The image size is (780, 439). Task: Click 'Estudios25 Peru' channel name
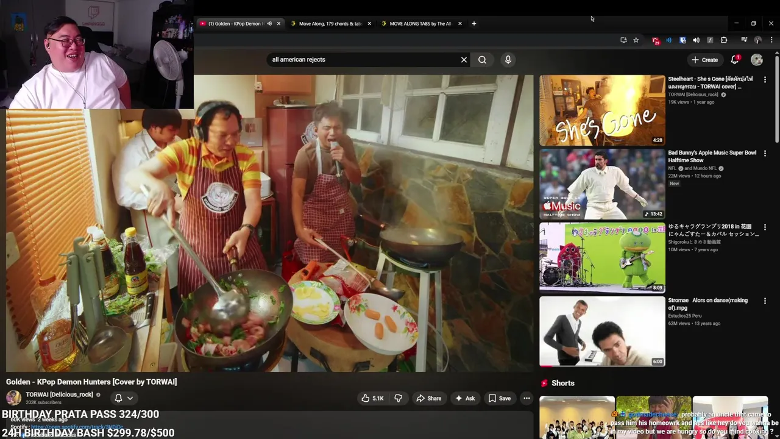pos(686,316)
